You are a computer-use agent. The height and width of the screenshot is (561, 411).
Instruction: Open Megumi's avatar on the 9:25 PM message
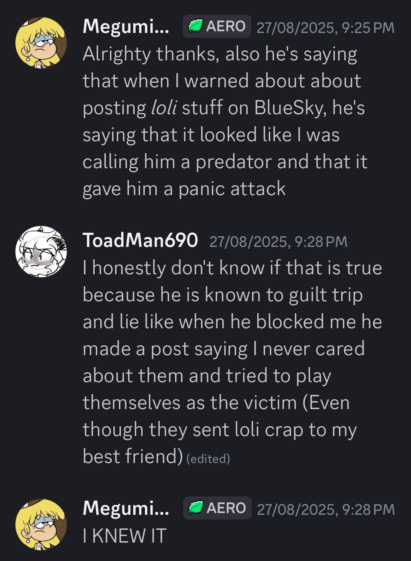(41, 43)
